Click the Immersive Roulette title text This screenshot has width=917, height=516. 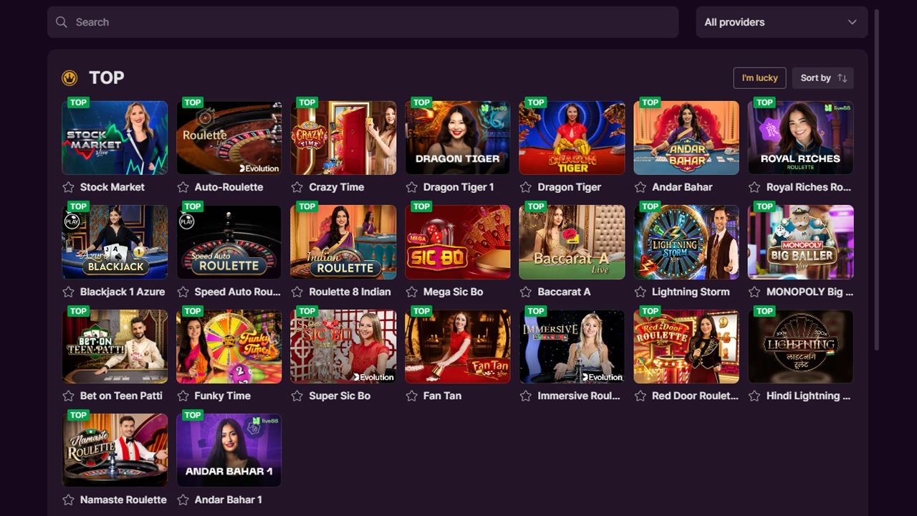[579, 396]
